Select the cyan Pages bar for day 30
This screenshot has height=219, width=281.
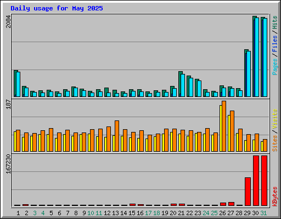[257, 57]
